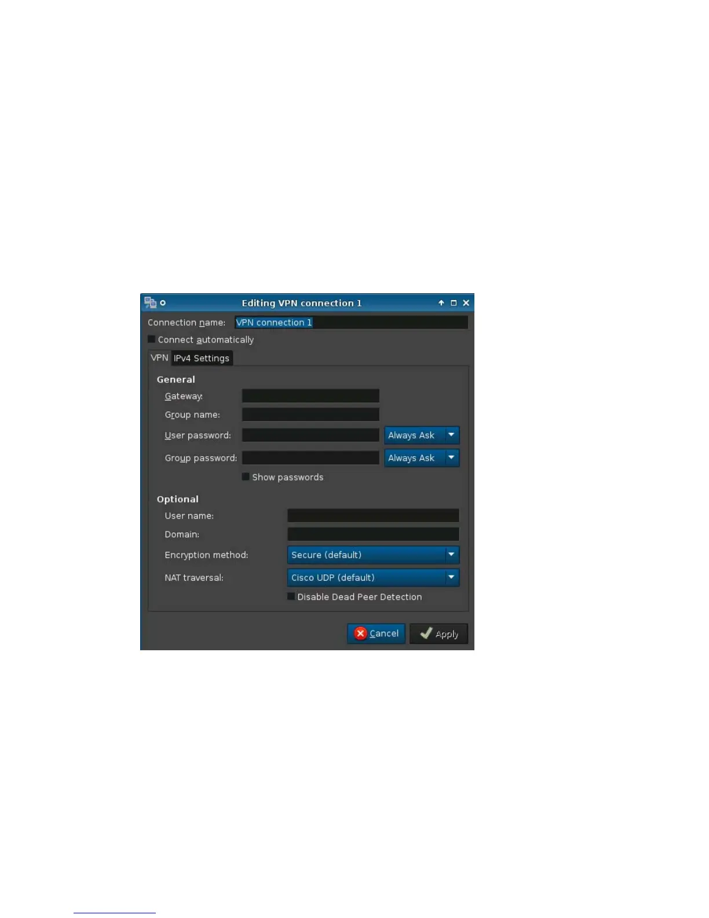Image resolution: width=709 pixels, height=918 pixels.
Task: Tick the Show passwords checkbox
Action: (x=246, y=476)
